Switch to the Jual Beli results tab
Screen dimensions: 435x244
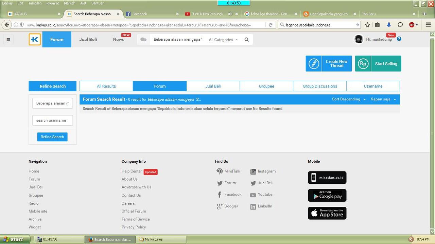(x=213, y=86)
